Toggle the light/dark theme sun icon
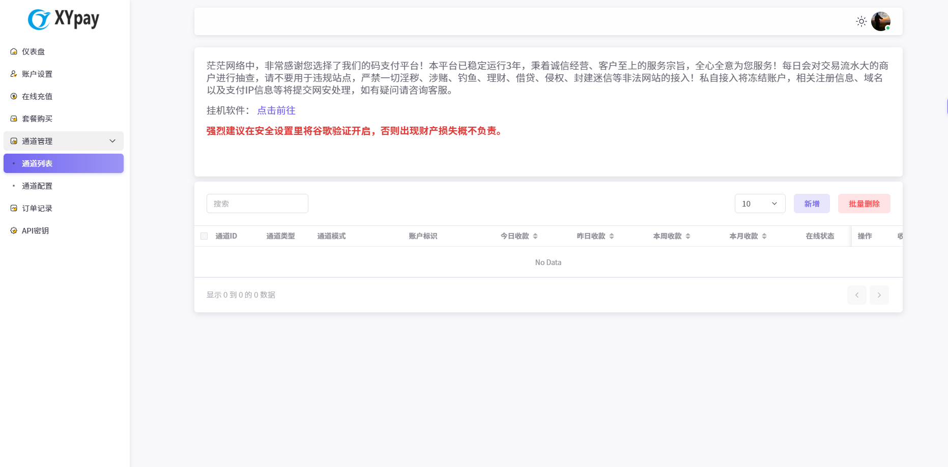 (x=861, y=21)
